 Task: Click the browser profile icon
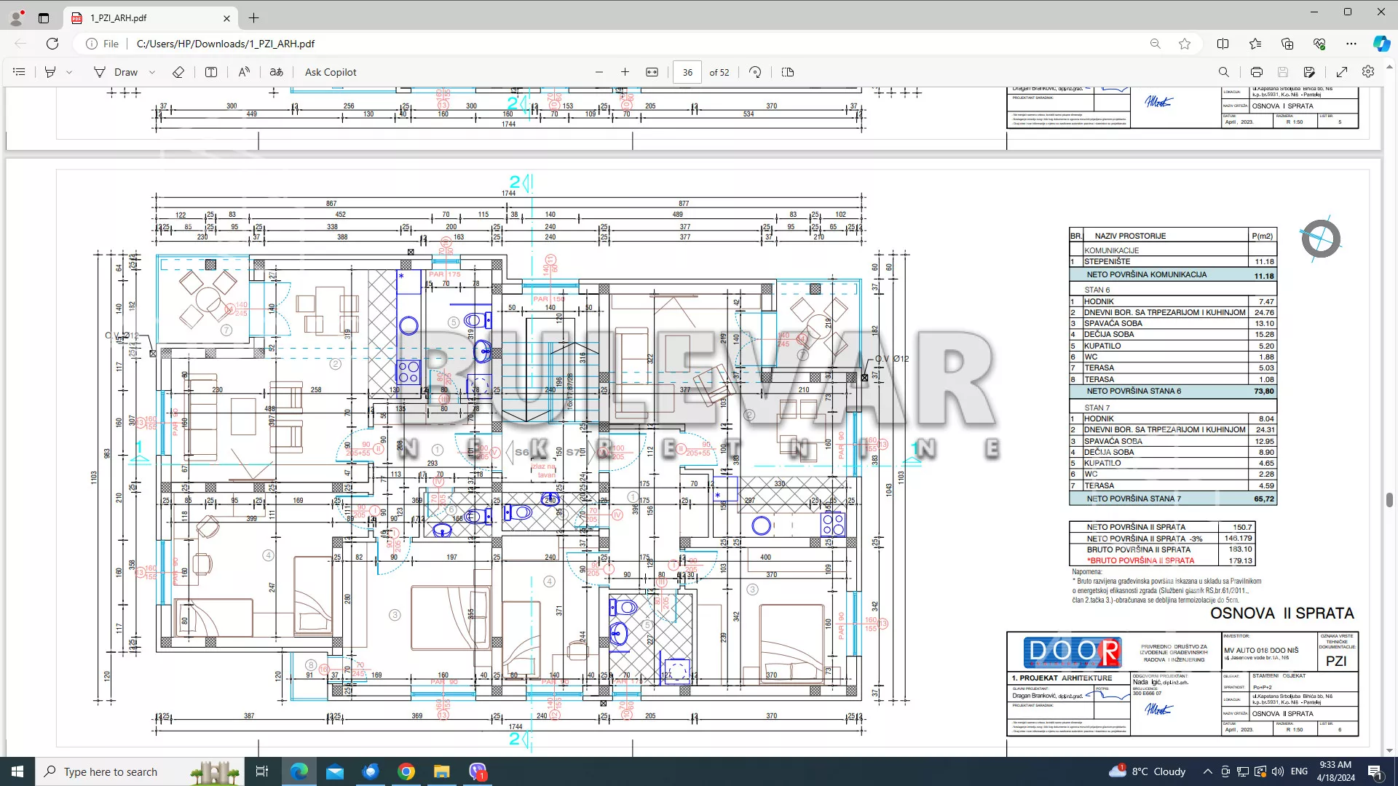(16, 18)
